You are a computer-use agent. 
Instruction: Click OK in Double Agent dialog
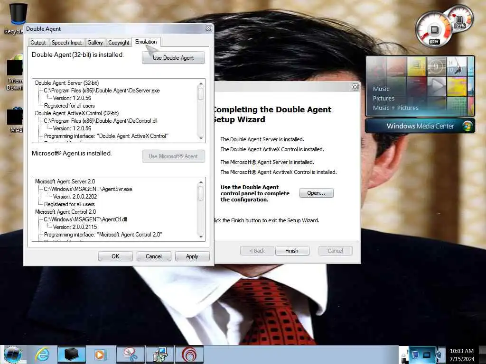coord(115,256)
